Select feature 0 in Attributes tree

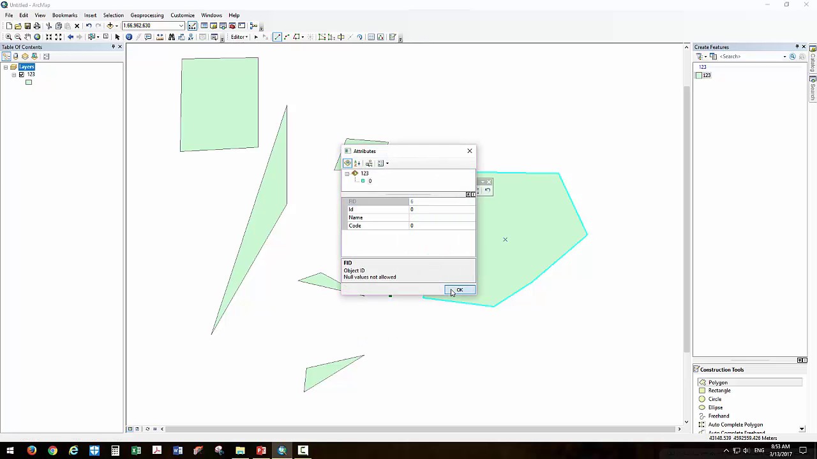[370, 181]
